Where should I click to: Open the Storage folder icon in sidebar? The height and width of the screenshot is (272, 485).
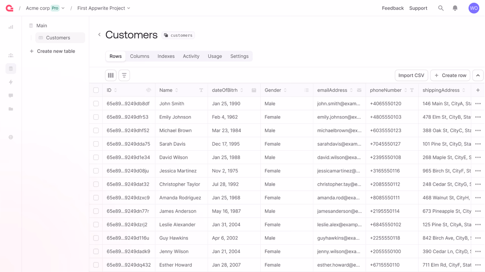pos(11,109)
